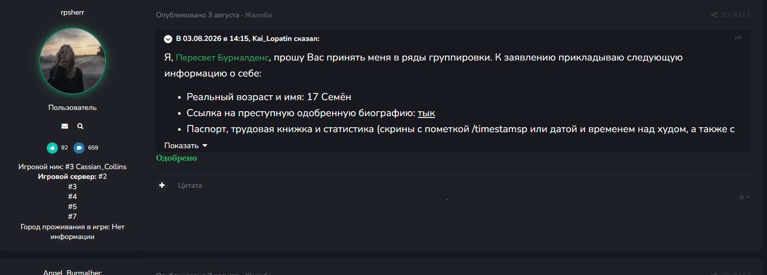This screenshot has width=767, height=275.
Task: Open the Angel_Burmalbec profile name below
Action: pyautogui.click(x=73, y=272)
